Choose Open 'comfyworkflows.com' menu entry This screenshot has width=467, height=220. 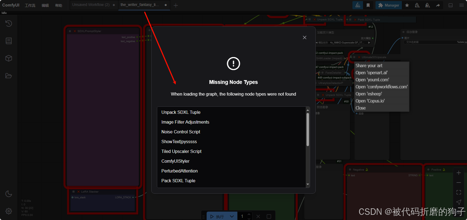[382, 87]
